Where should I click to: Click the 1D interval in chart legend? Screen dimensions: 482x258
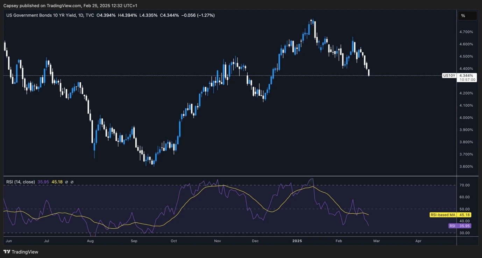(x=81, y=15)
